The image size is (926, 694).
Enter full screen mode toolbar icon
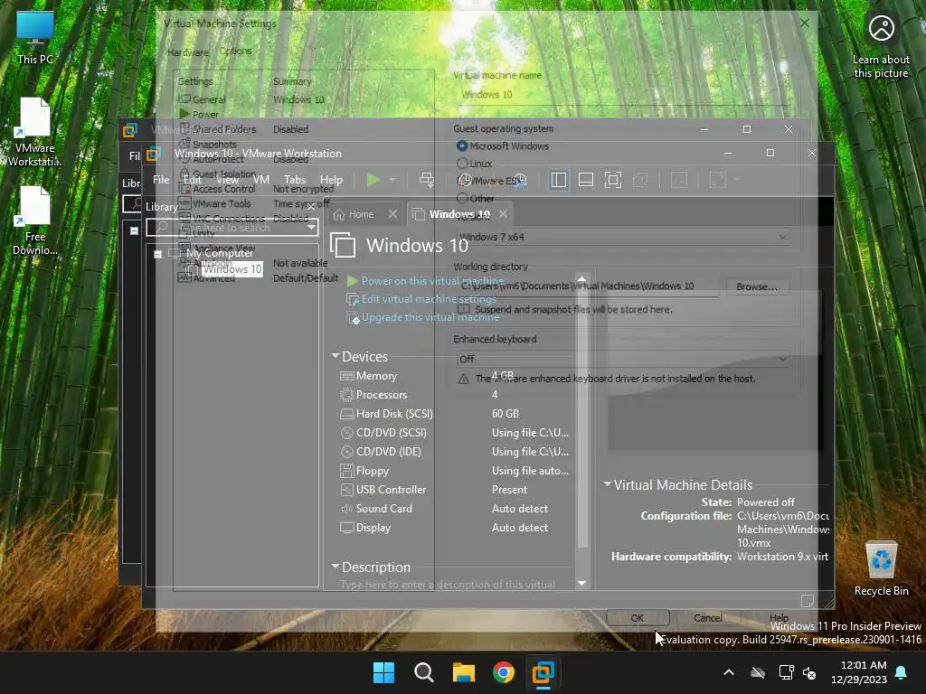[x=613, y=180]
